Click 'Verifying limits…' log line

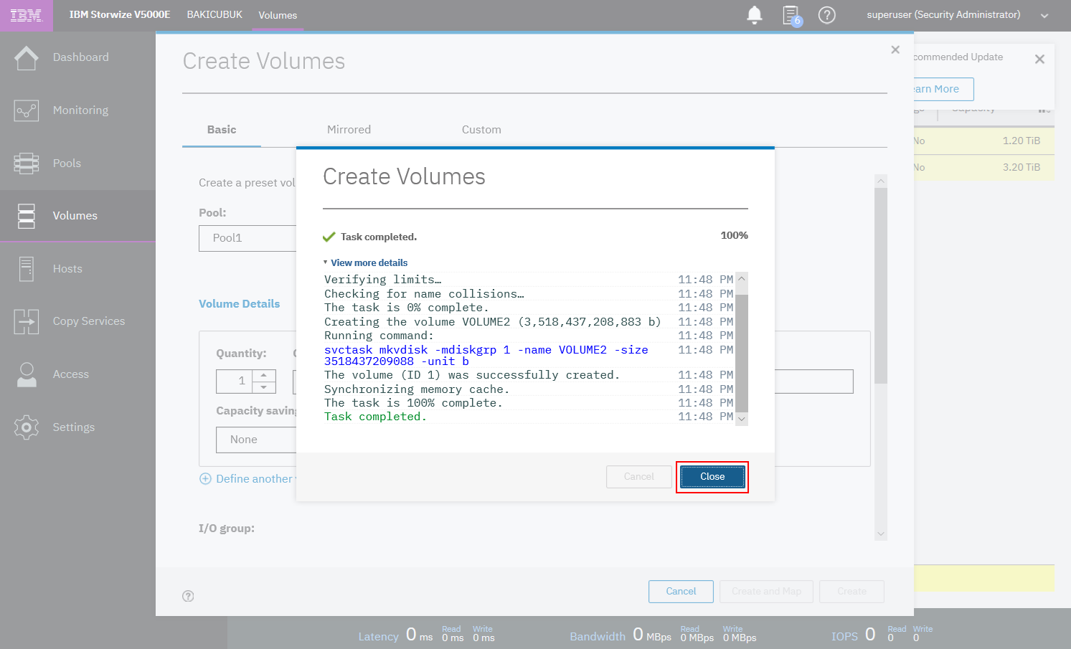[x=382, y=280]
